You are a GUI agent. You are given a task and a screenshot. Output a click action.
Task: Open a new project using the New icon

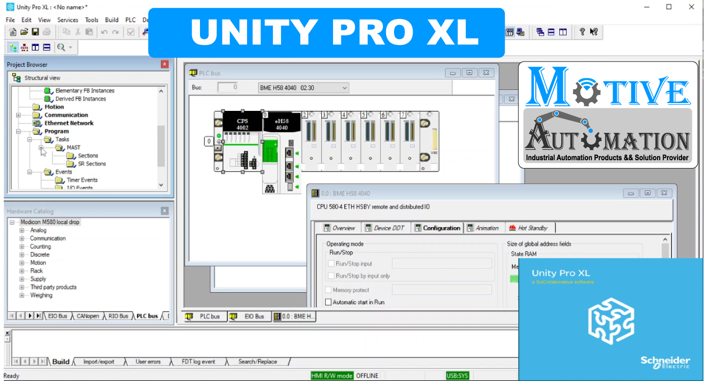[12, 31]
